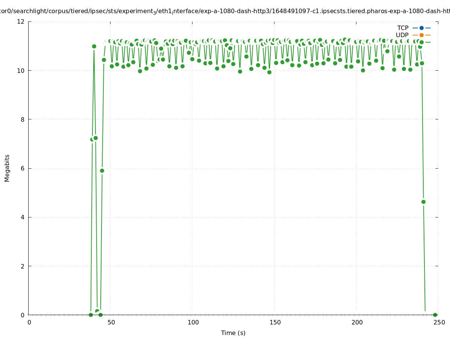Select the data point near 5.9 Megabits
This screenshot has height=338, width=450.
pos(102,171)
